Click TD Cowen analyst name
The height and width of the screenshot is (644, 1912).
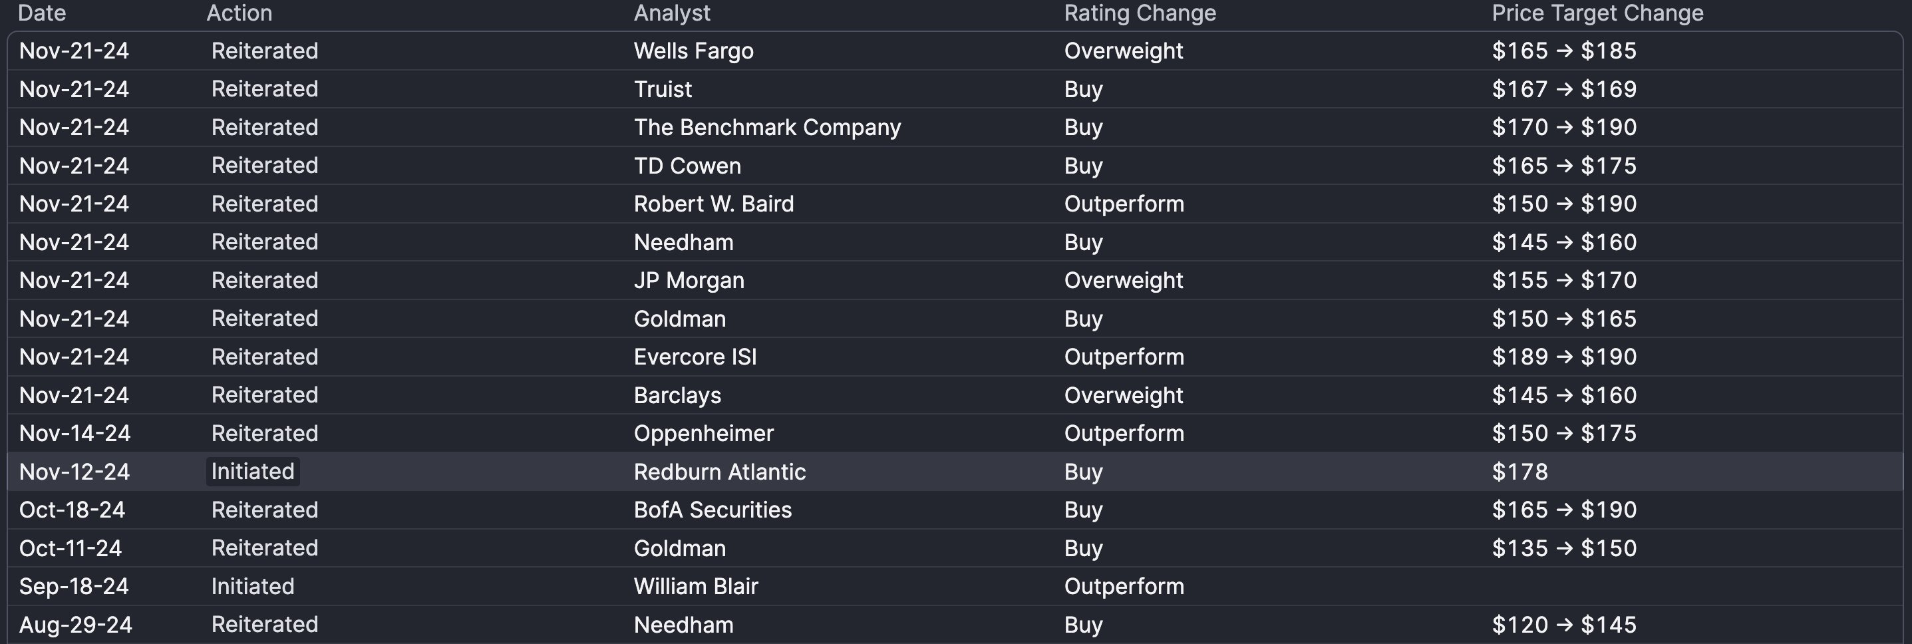pos(687,166)
